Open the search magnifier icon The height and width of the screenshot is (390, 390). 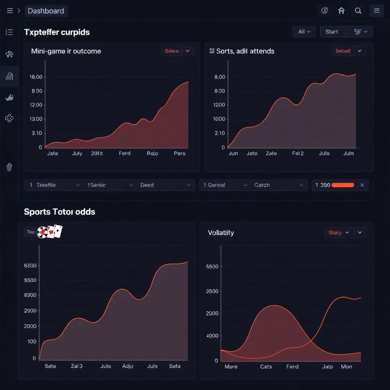358,11
